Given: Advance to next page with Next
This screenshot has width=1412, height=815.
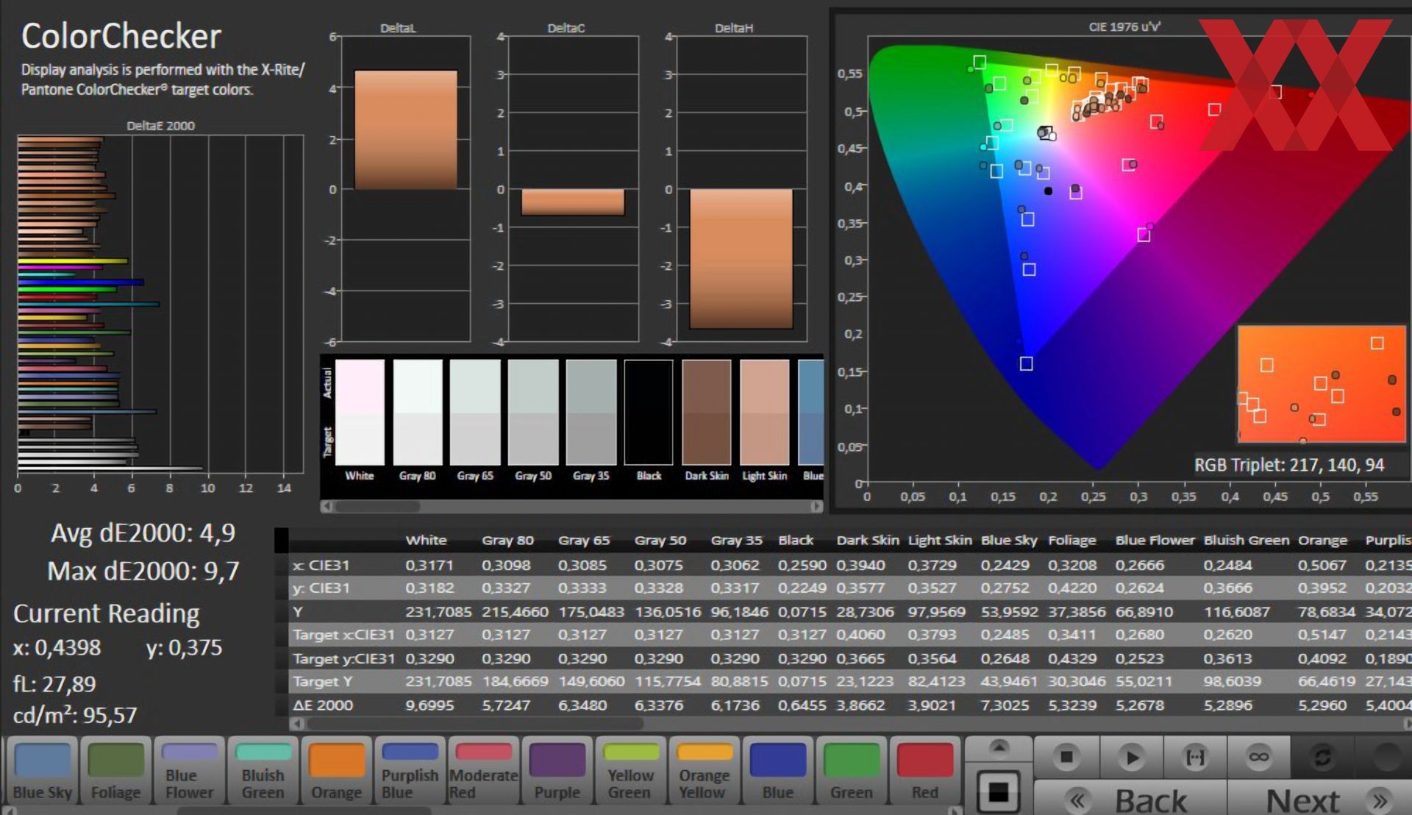Looking at the screenshot, I should pyautogui.click(x=1320, y=800).
